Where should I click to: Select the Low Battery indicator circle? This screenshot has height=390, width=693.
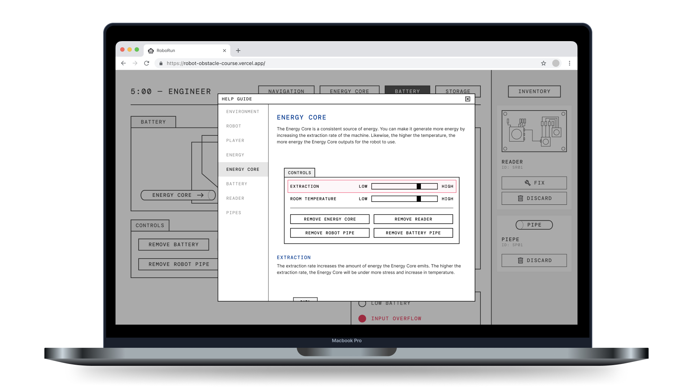[362, 303]
